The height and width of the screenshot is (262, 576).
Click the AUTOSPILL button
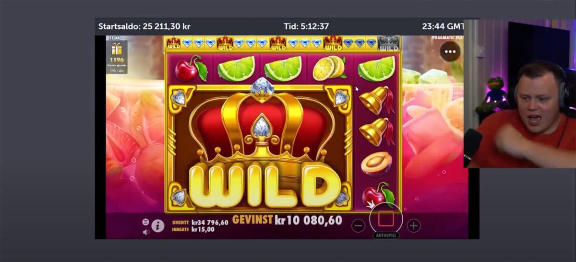386,236
